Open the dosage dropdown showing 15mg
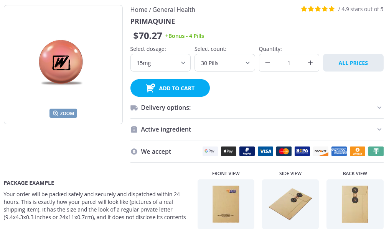Image resolution: width=389 pixels, height=236 pixels. tap(160, 63)
